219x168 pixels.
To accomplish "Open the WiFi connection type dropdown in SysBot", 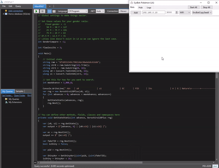I will (x=185, y=12).
